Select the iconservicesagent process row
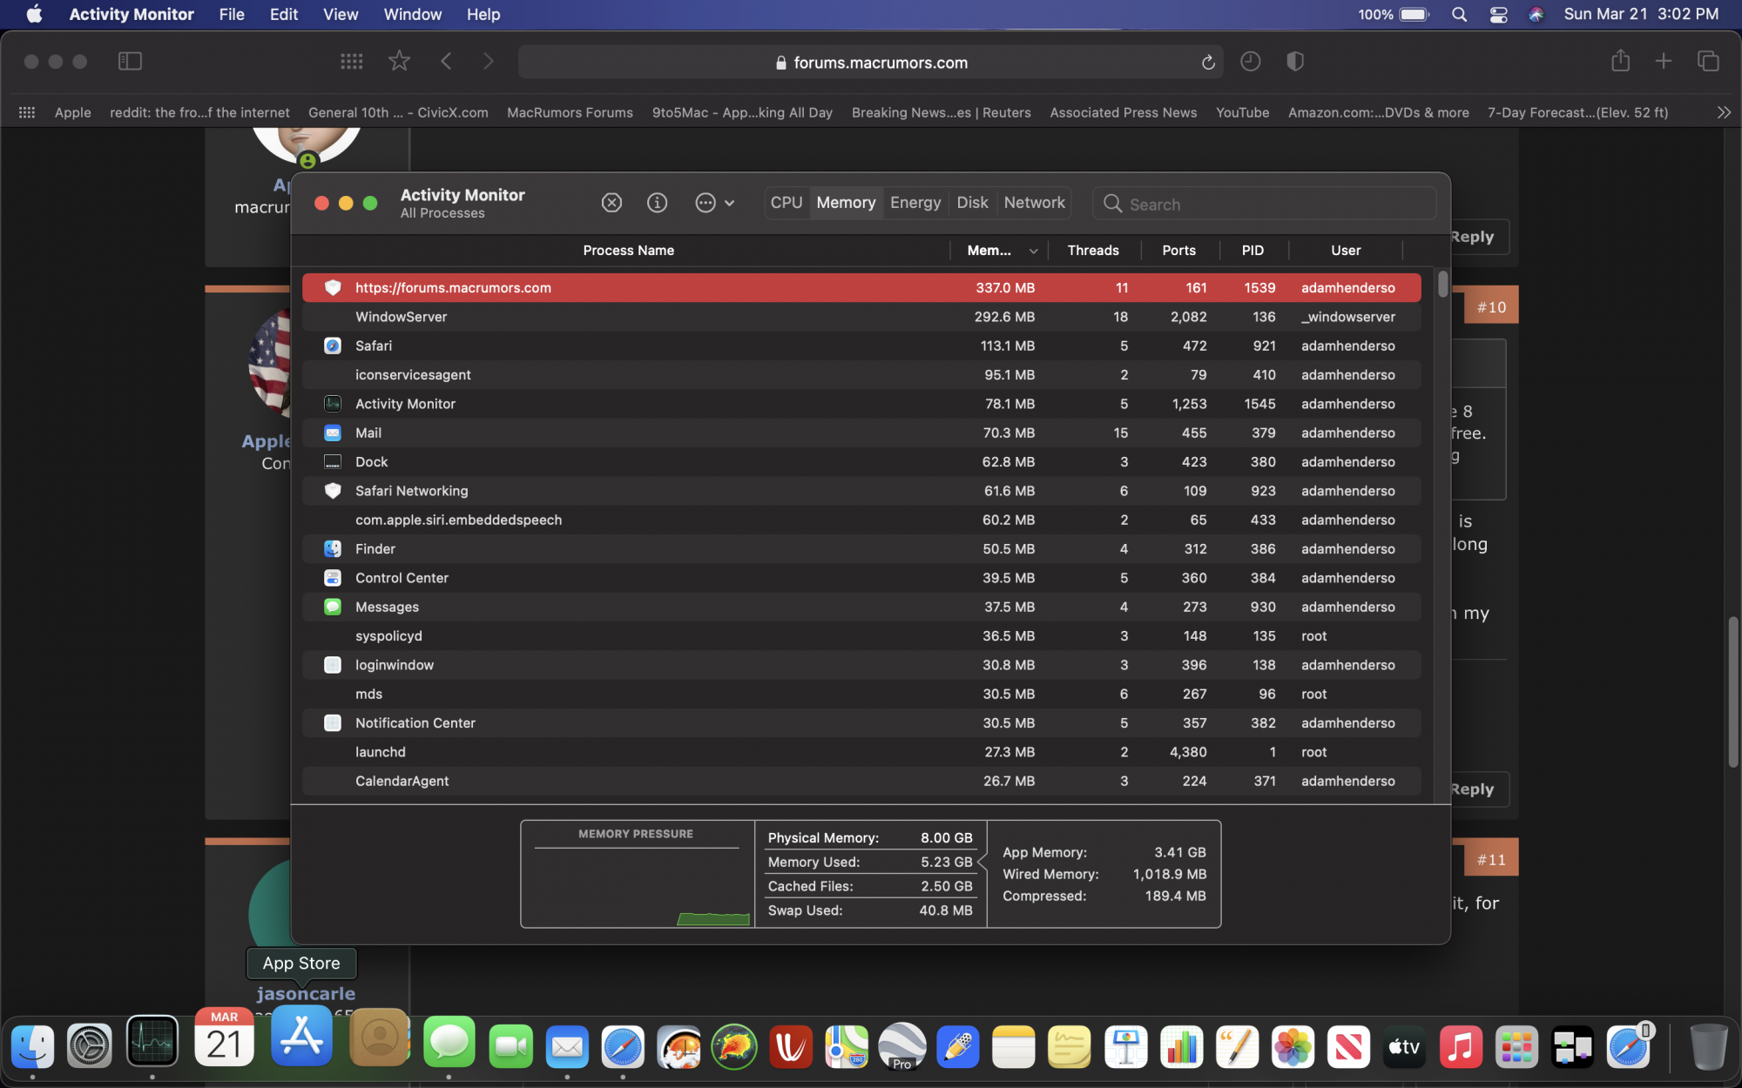Image resolution: width=1742 pixels, height=1088 pixels. [x=861, y=375]
